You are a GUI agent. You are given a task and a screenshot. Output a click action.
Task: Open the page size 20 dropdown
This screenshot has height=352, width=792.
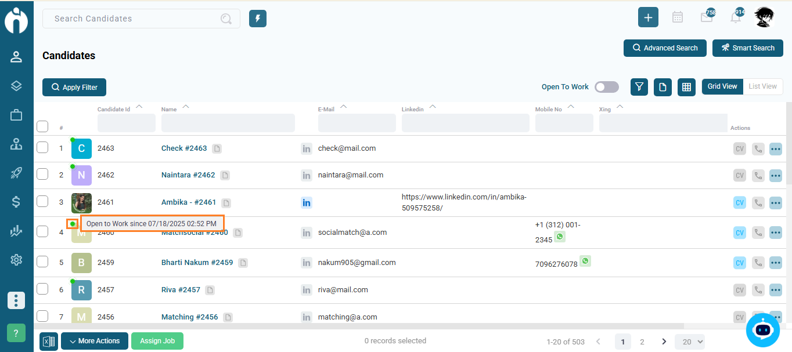pyautogui.click(x=689, y=342)
